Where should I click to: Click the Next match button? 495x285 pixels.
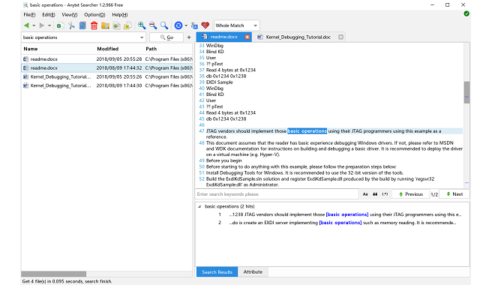coord(454,194)
